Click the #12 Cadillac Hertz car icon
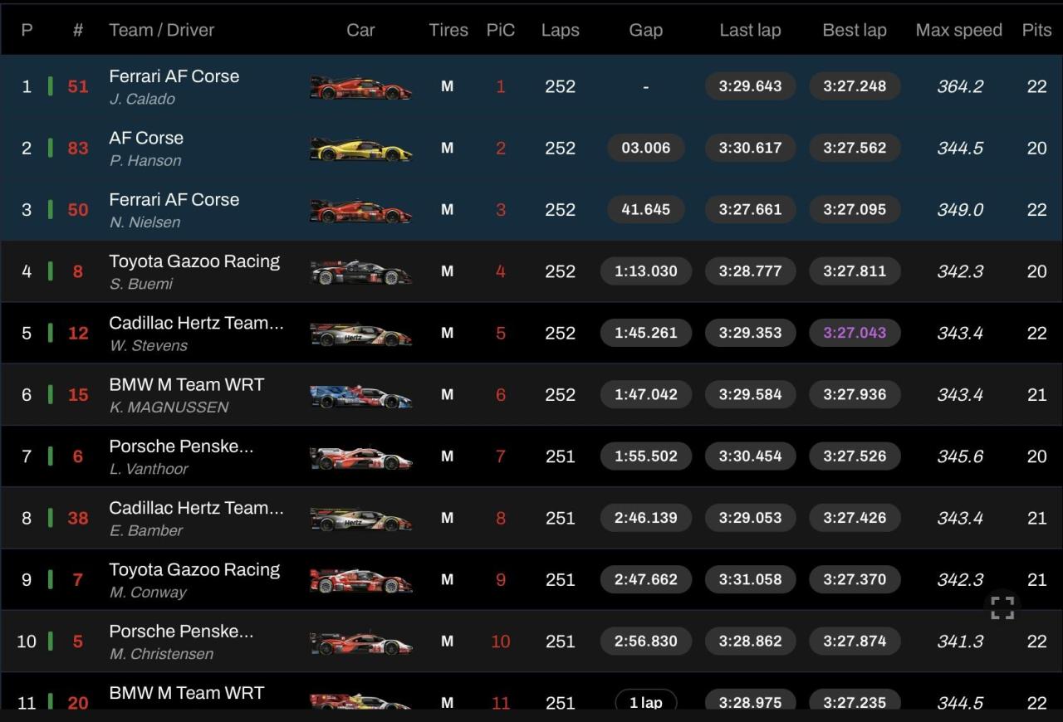The height and width of the screenshot is (722, 1063). coord(360,334)
